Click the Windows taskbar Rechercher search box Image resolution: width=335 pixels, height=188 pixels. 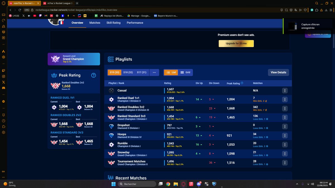137,184
